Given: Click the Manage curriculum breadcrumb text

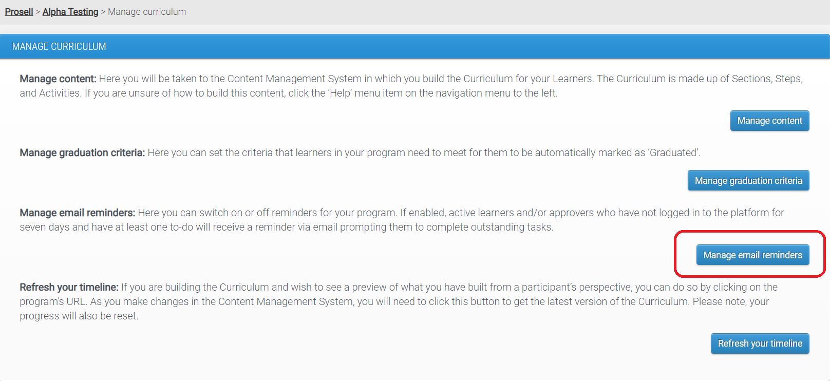Looking at the screenshot, I should pos(147,12).
